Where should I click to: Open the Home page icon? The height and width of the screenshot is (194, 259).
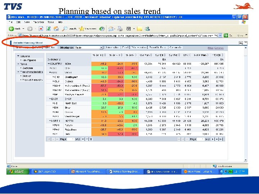56,29
